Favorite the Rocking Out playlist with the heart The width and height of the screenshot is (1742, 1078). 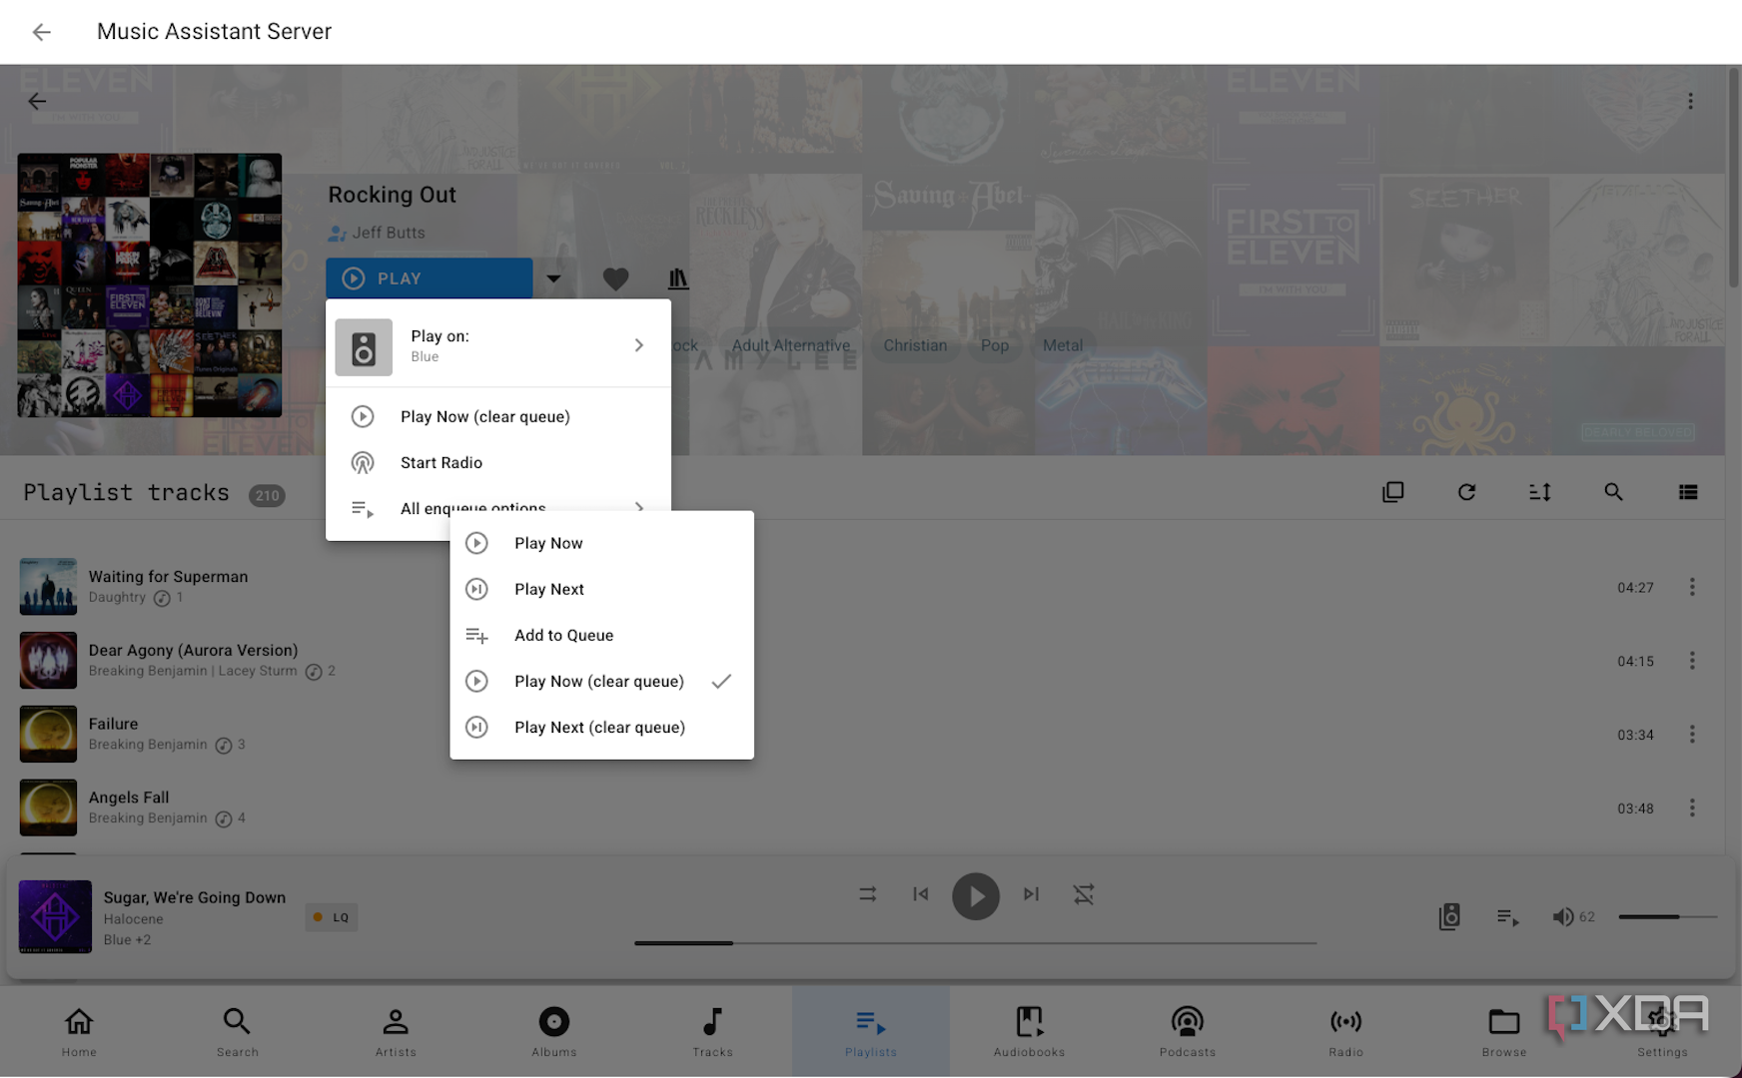(615, 278)
